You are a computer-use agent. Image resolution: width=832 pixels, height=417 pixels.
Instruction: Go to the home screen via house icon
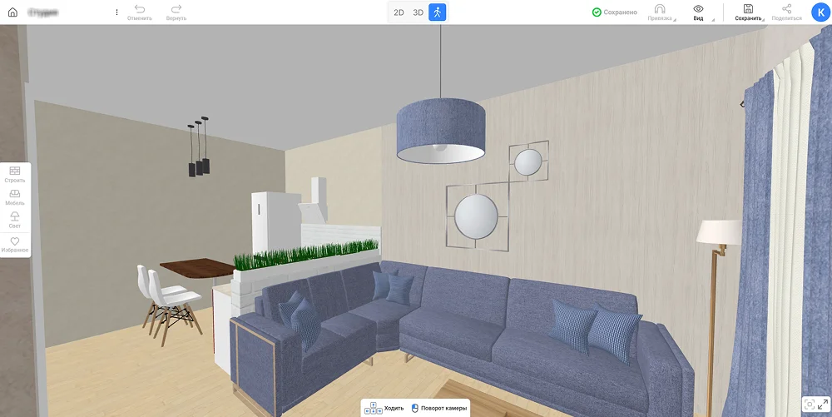[x=12, y=12]
